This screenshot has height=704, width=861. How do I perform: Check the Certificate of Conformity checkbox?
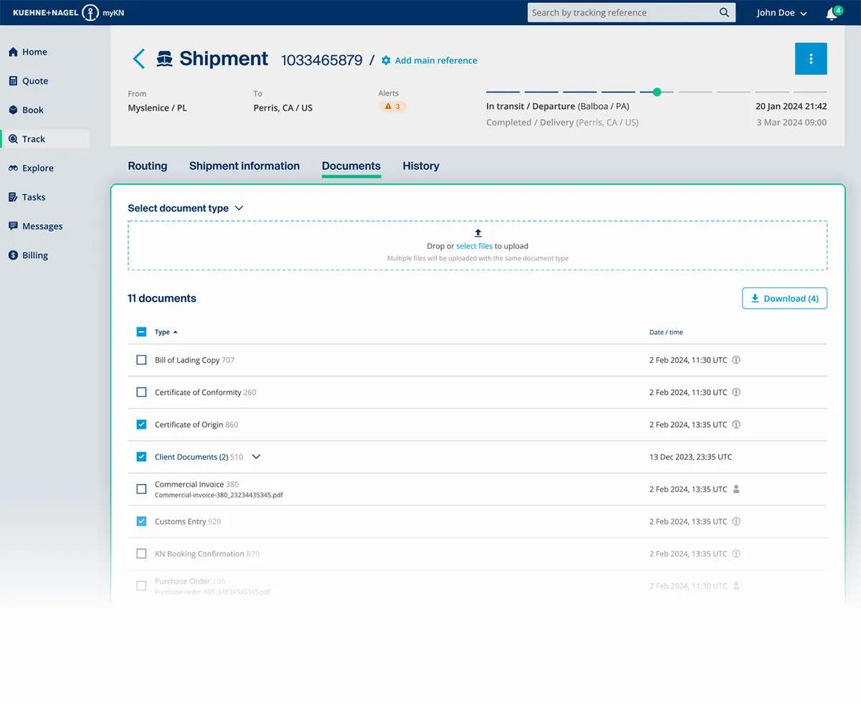coord(141,392)
